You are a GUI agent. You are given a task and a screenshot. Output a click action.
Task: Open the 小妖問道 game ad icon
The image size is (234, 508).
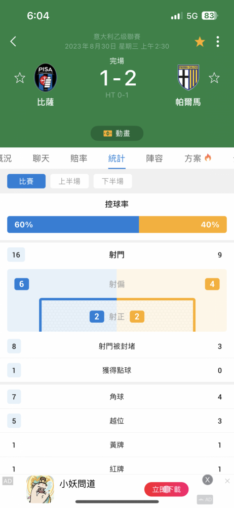pyautogui.click(x=40, y=489)
